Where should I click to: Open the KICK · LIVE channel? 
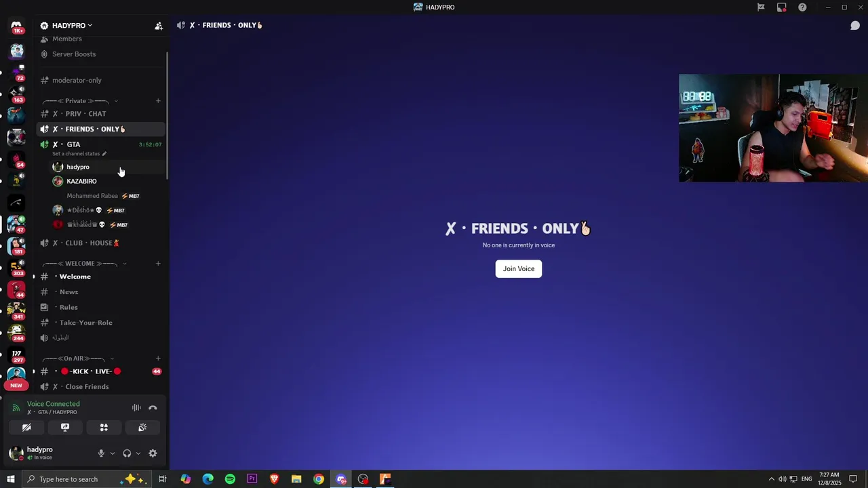[101, 371]
